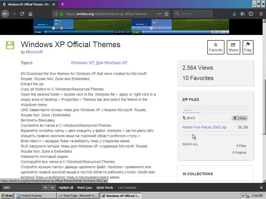The image size is (266, 199).
Task: Open the 9 Files link
Action: coord(241,146)
